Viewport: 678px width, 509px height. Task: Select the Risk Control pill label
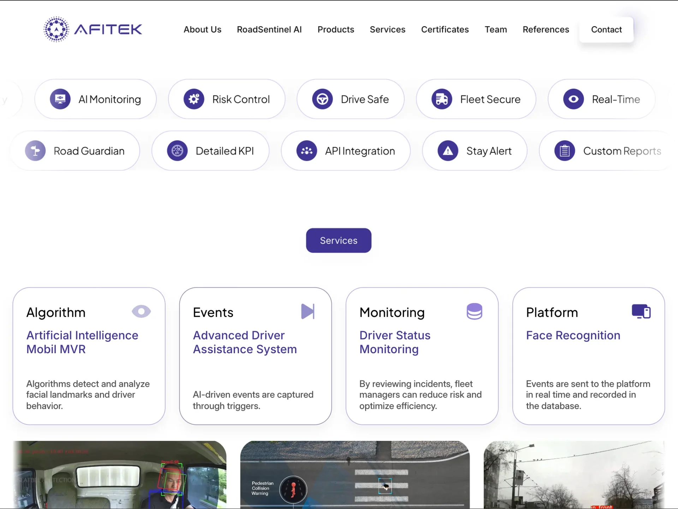coord(241,100)
